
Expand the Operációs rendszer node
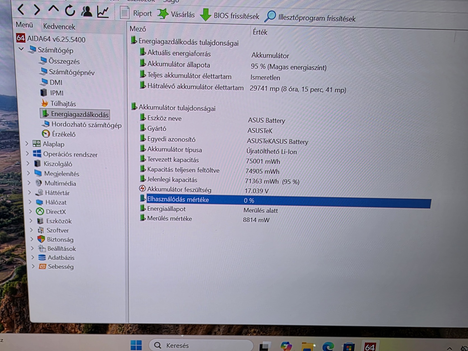27,154
